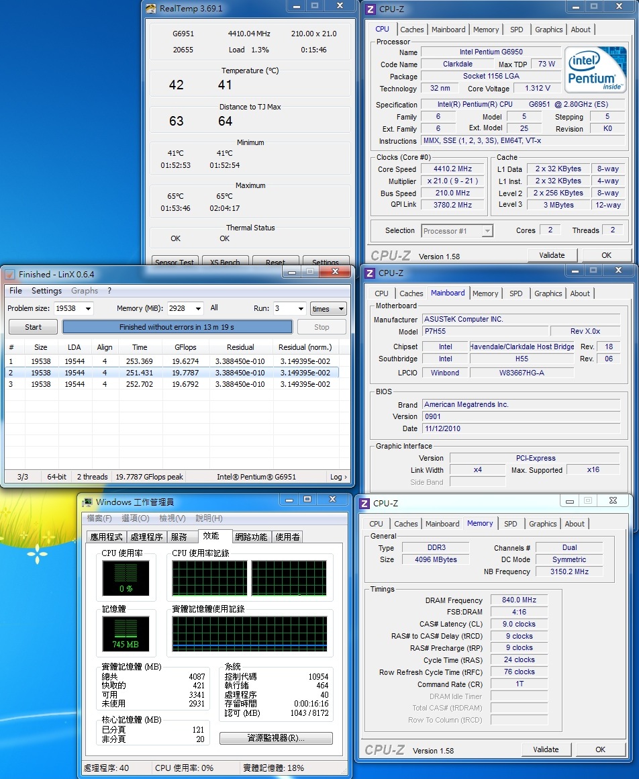Open About tab in the CPU-Z Processor window
This screenshot has height=779, width=639.
581,30
